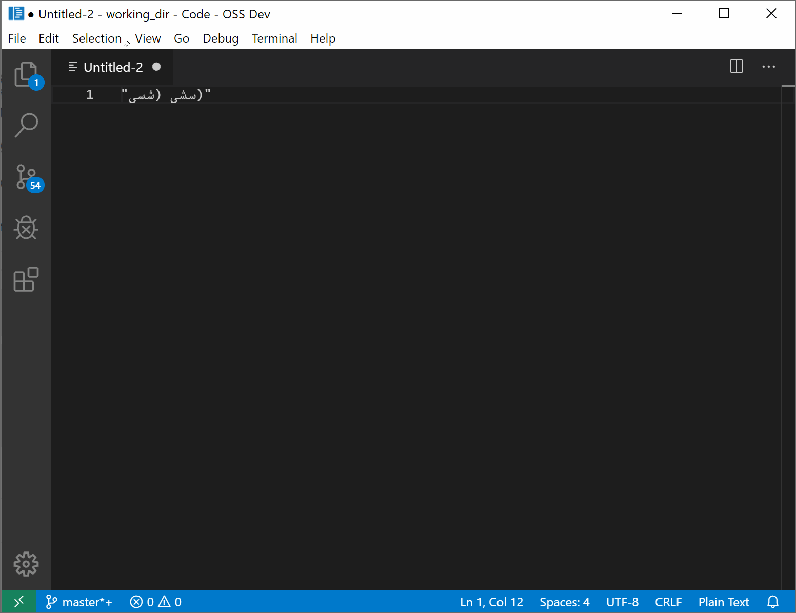796x613 pixels.
Task: Open the Extensions view
Action: 26,279
